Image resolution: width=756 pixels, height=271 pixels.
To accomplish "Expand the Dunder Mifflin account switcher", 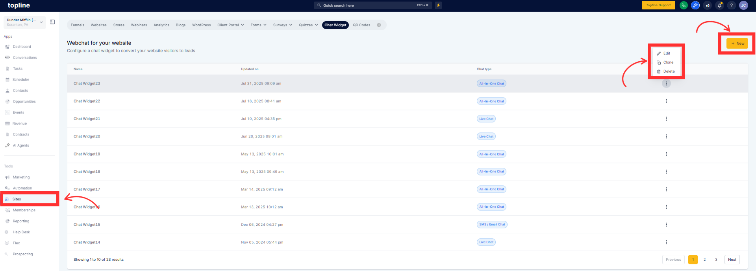I will (x=25, y=22).
